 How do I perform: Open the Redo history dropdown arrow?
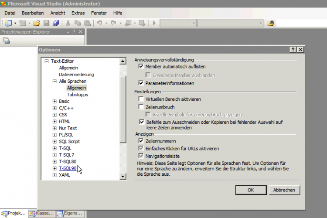click(x=120, y=23)
